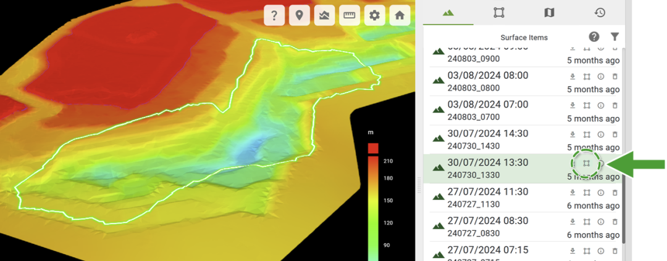This screenshot has width=667, height=261.
Task: Activate the ruler measure tool
Action: click(x=350, y=15)
